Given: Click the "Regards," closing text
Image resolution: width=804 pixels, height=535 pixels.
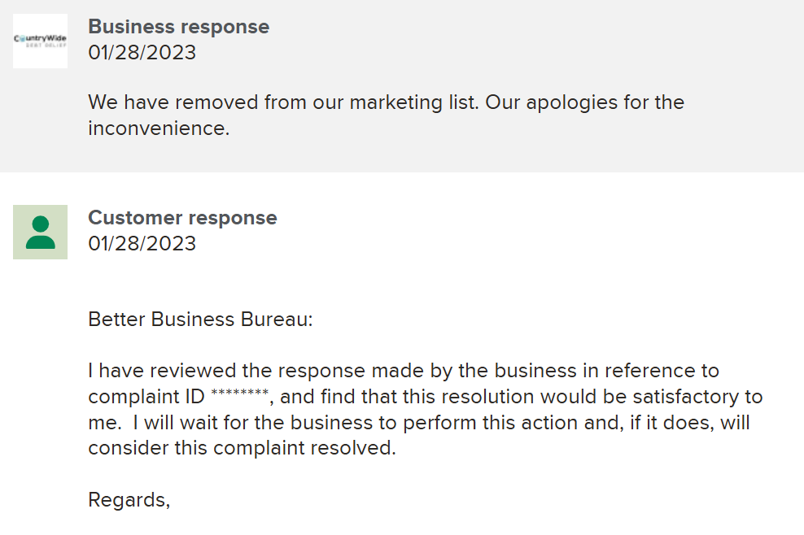Looking at the screenshot, I should 129,499.
